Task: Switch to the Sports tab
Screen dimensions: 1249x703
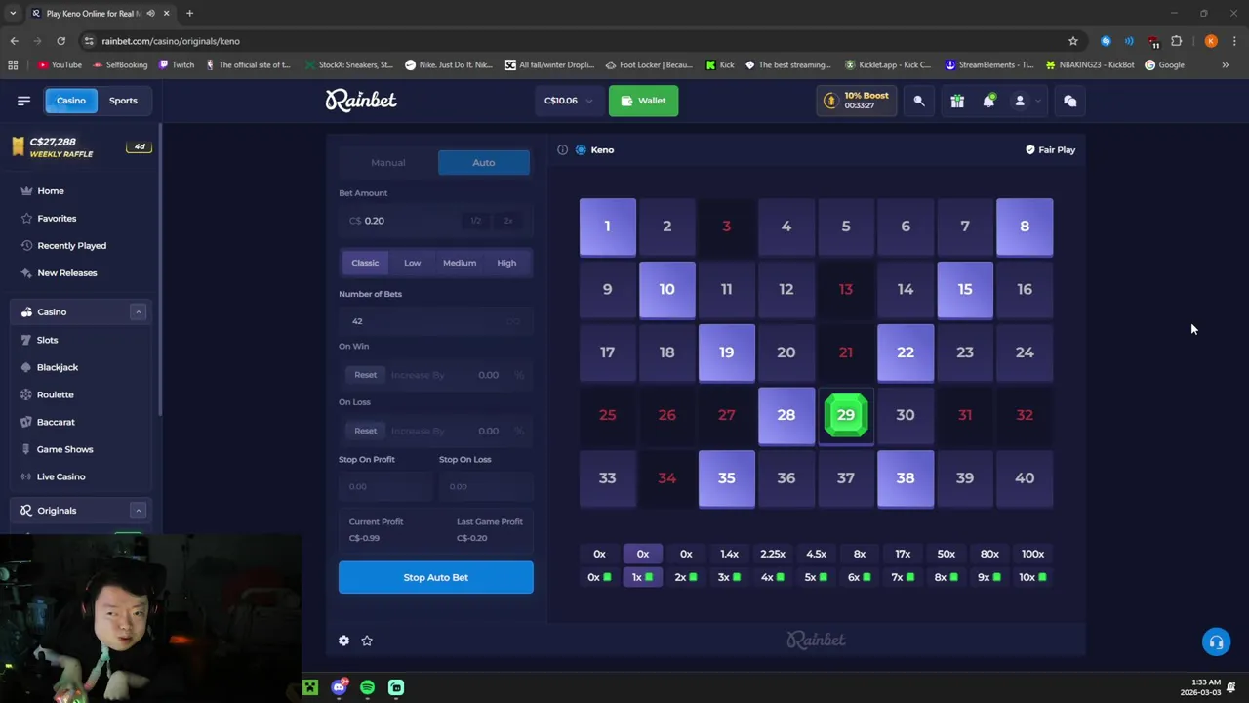Action: pyautogui.click(x=123, y=101)
